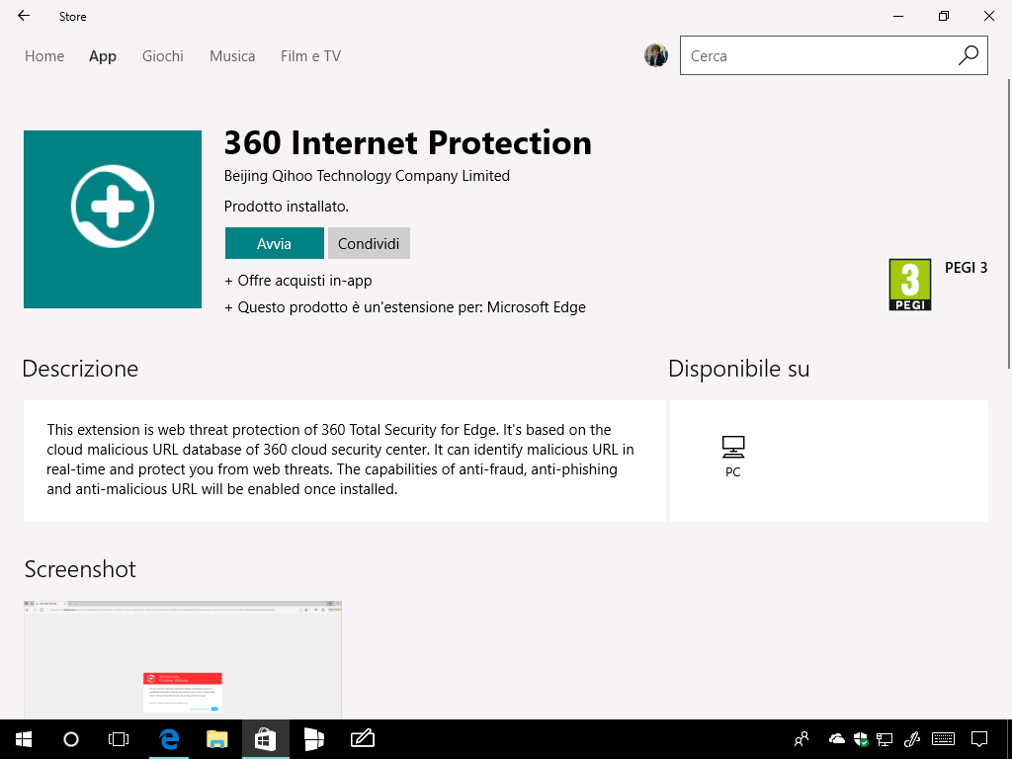
Task: Click the "Screenshot" section heading
Action: click(80, 569)
